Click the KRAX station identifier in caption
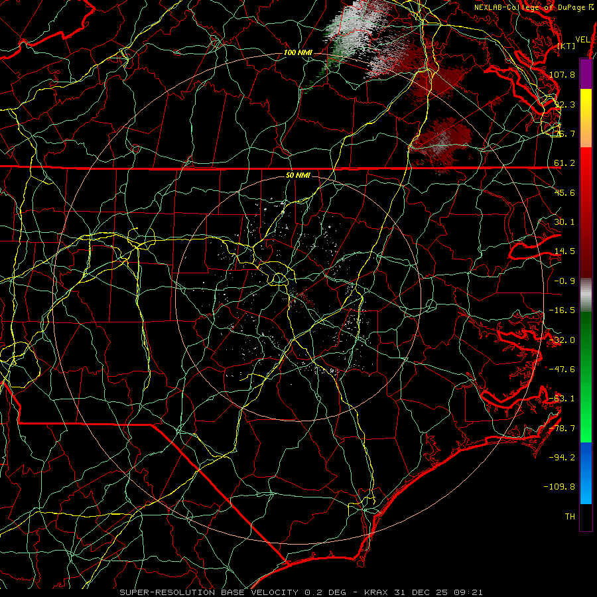This screenshot has height=597, width=597. pos(376,592)
